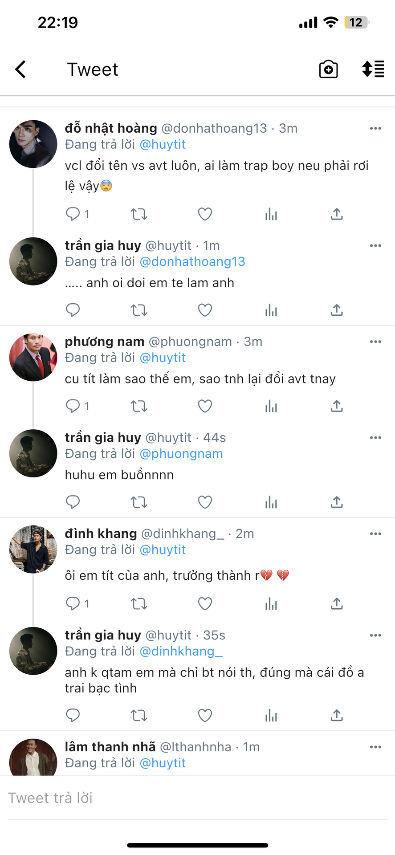The image size is (395, 855).
Task: Like đỗ nhật hoàng's tweet
Action: click(x=205, y=214)
